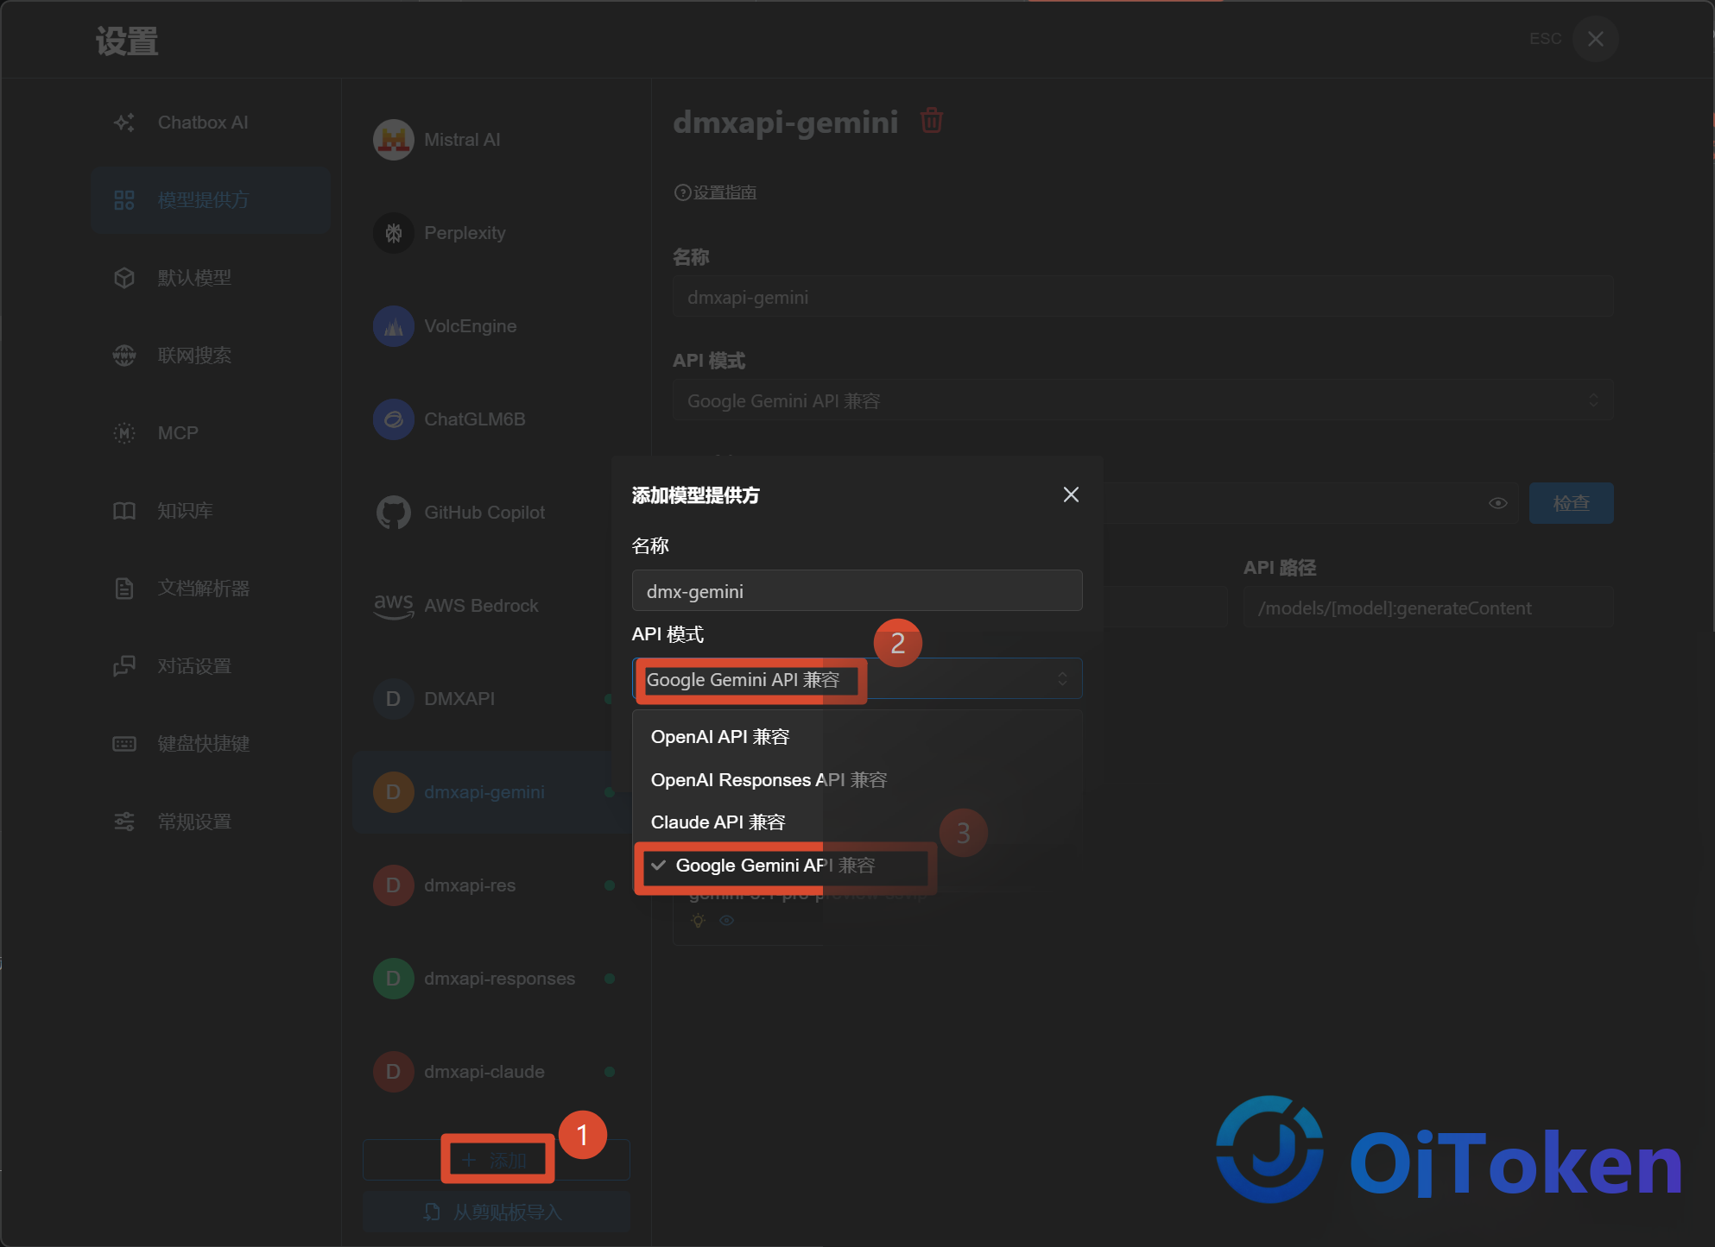Open MCP settings from the sidebar icon

tap(124, 433)
